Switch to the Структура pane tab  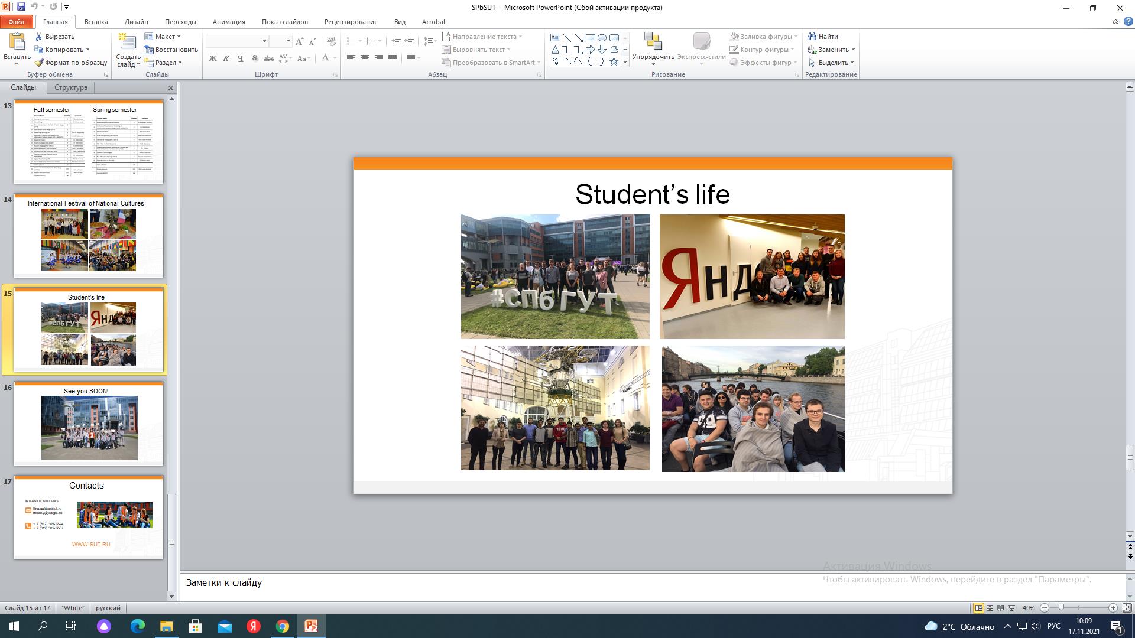tap(70, 87)
